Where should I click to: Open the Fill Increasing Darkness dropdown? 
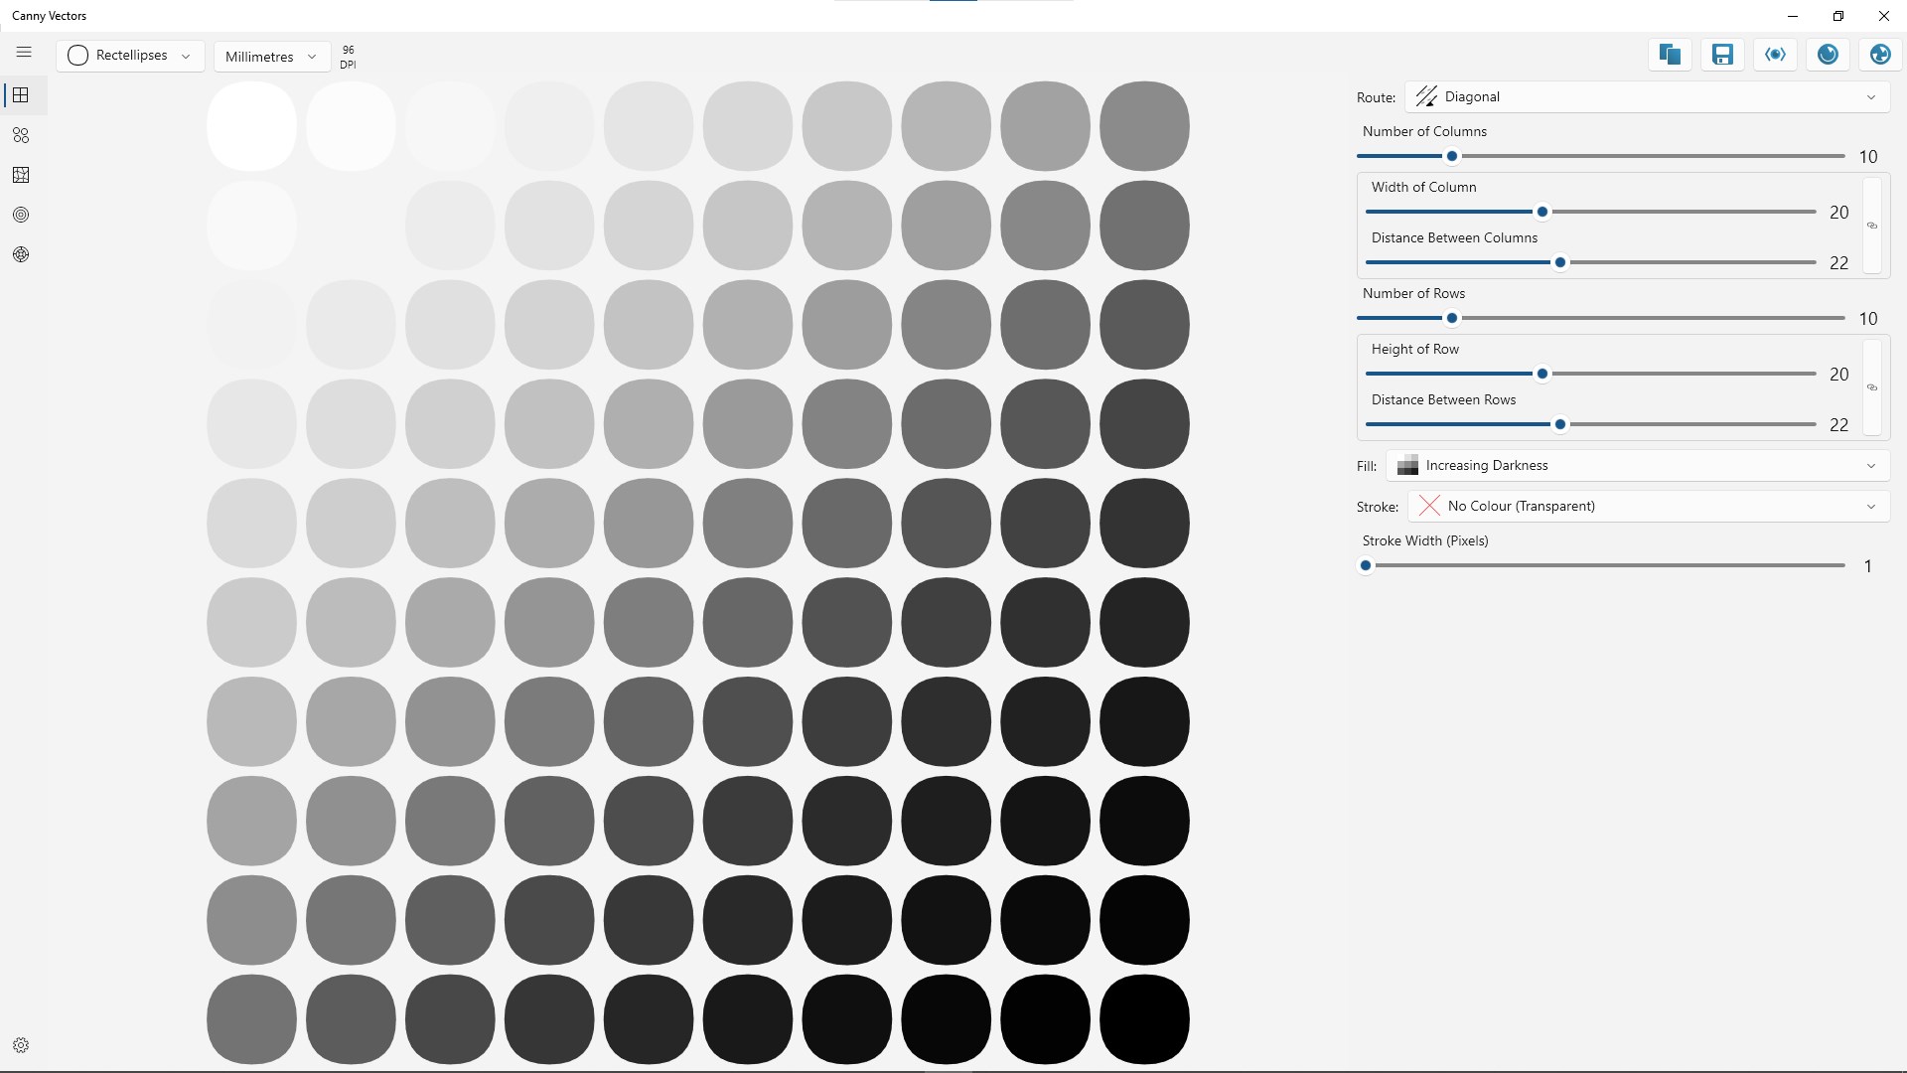pyautogui.click(x=1638, y=466)
